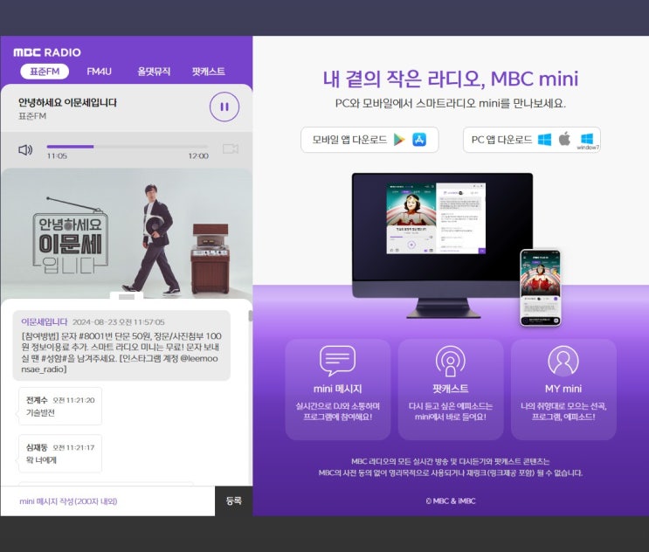Collapse the chat panel handle
The image size is (649, 552).
[x=127, y=296]
